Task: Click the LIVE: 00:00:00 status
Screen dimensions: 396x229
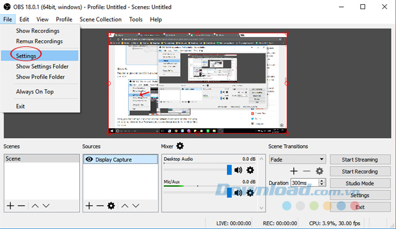Action: click(x=233, y=223)
